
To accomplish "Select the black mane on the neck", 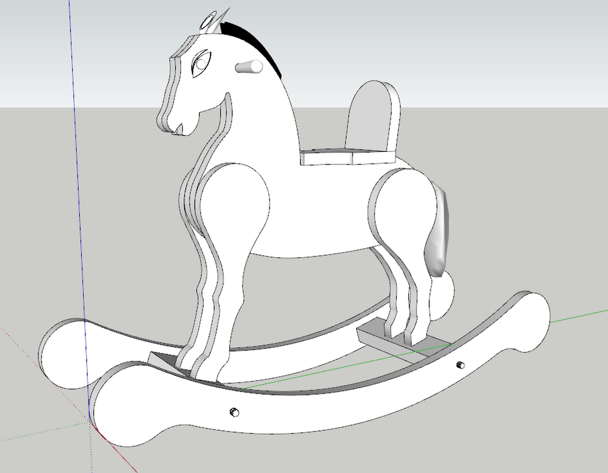I will (x=254, y=45).
